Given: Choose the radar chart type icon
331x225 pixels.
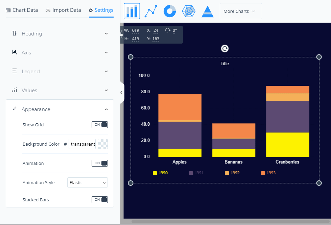Looking at the screenshot, I should click(x=189, y=11).
